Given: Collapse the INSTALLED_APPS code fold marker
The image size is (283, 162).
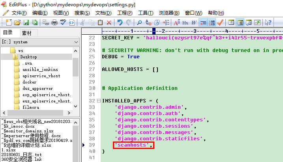Looking at the screenshot, I should pos(99,101).
